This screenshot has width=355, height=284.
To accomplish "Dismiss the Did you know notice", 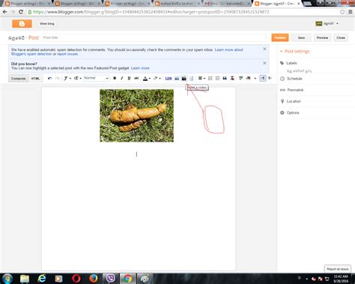I will (x=264, y=63).
